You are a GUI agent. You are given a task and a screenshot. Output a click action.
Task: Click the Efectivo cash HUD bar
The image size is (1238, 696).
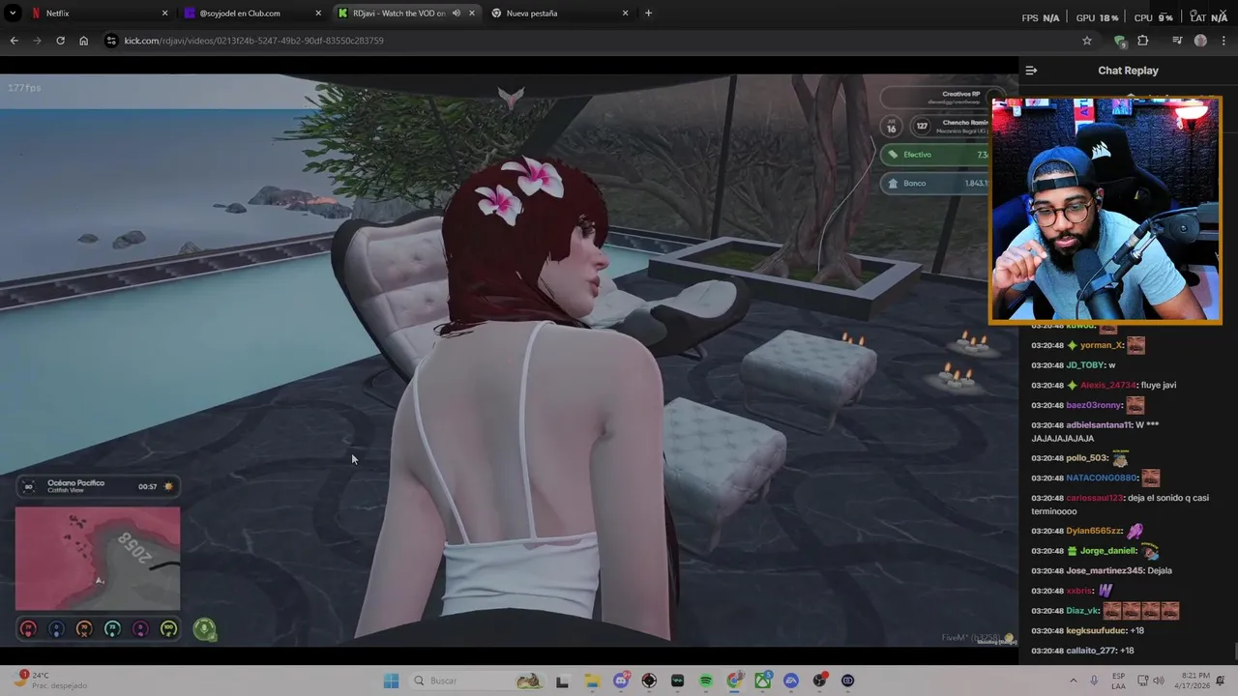click(936, 155)
